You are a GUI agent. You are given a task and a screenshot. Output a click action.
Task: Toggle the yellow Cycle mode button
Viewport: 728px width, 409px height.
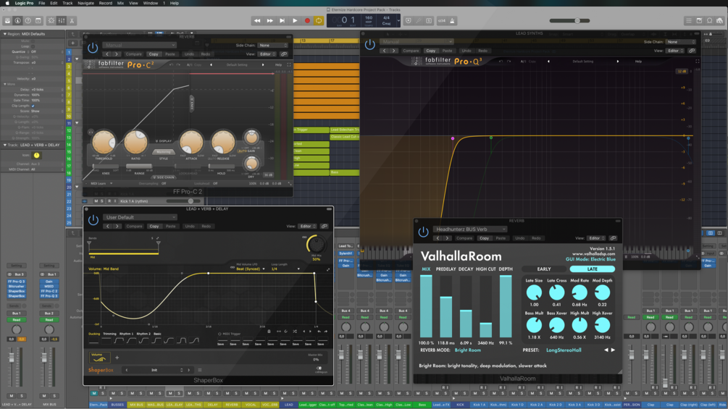click(x=319, y=20)
